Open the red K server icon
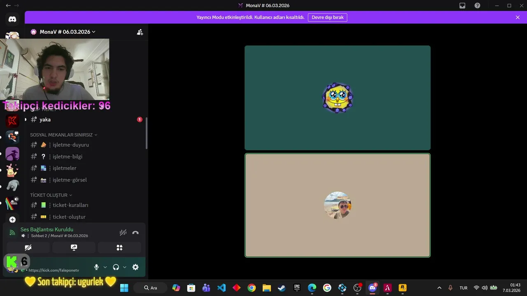Image resolution: width=527 pixels, height=296 pixels. pyautogui.click(x=12, y=121)
